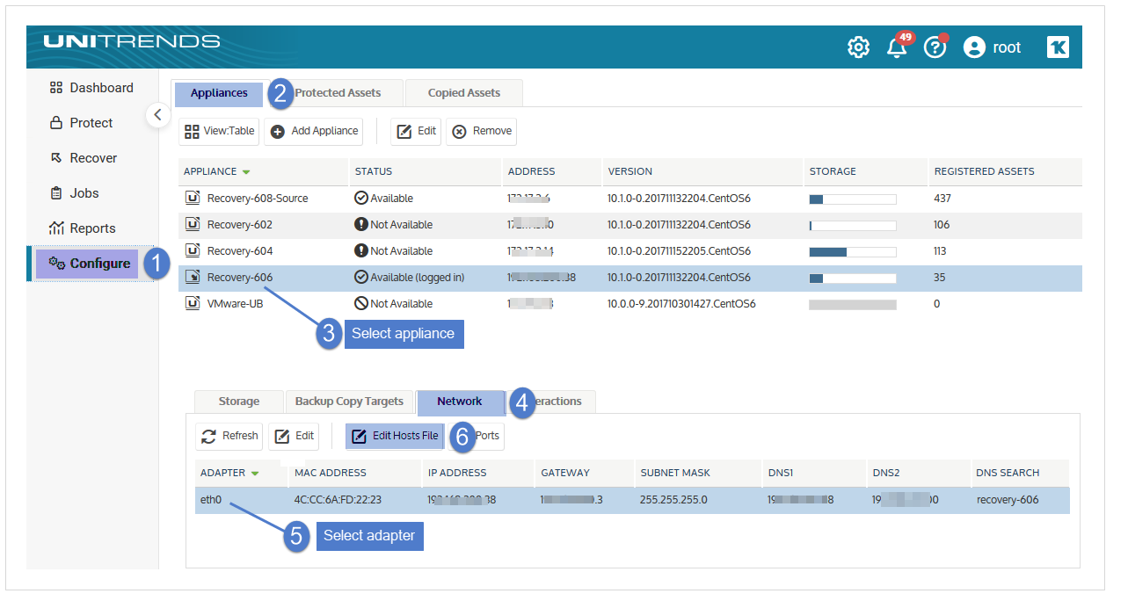Click the Remove appliance button

(481, 131)
